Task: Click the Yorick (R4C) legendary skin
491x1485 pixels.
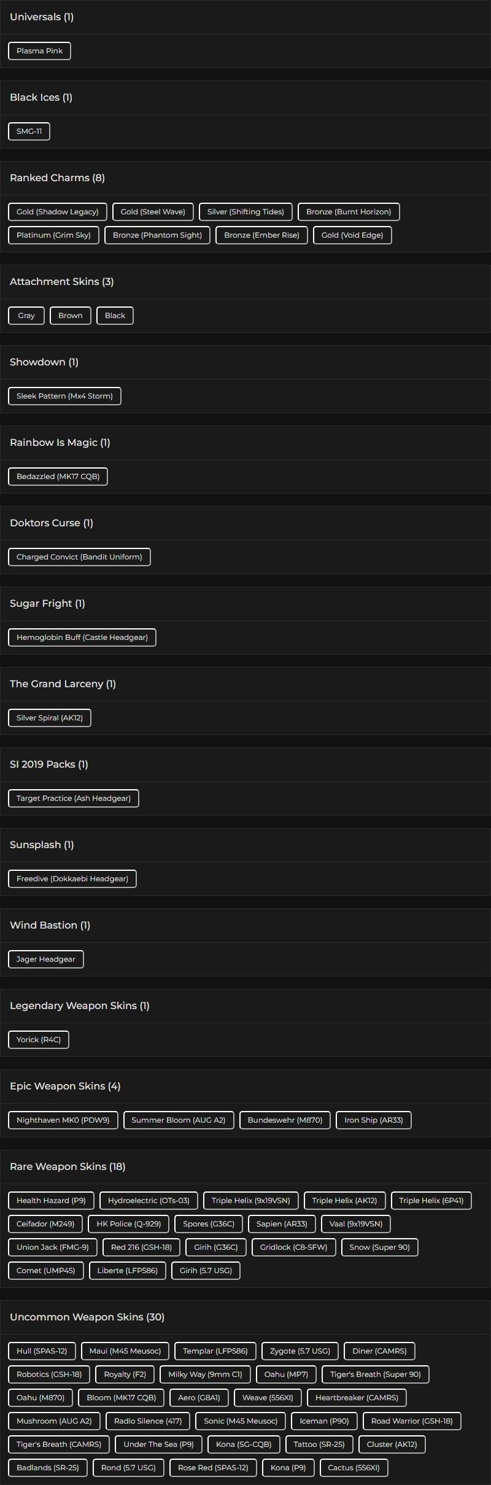Action: tap(39, 1040)
